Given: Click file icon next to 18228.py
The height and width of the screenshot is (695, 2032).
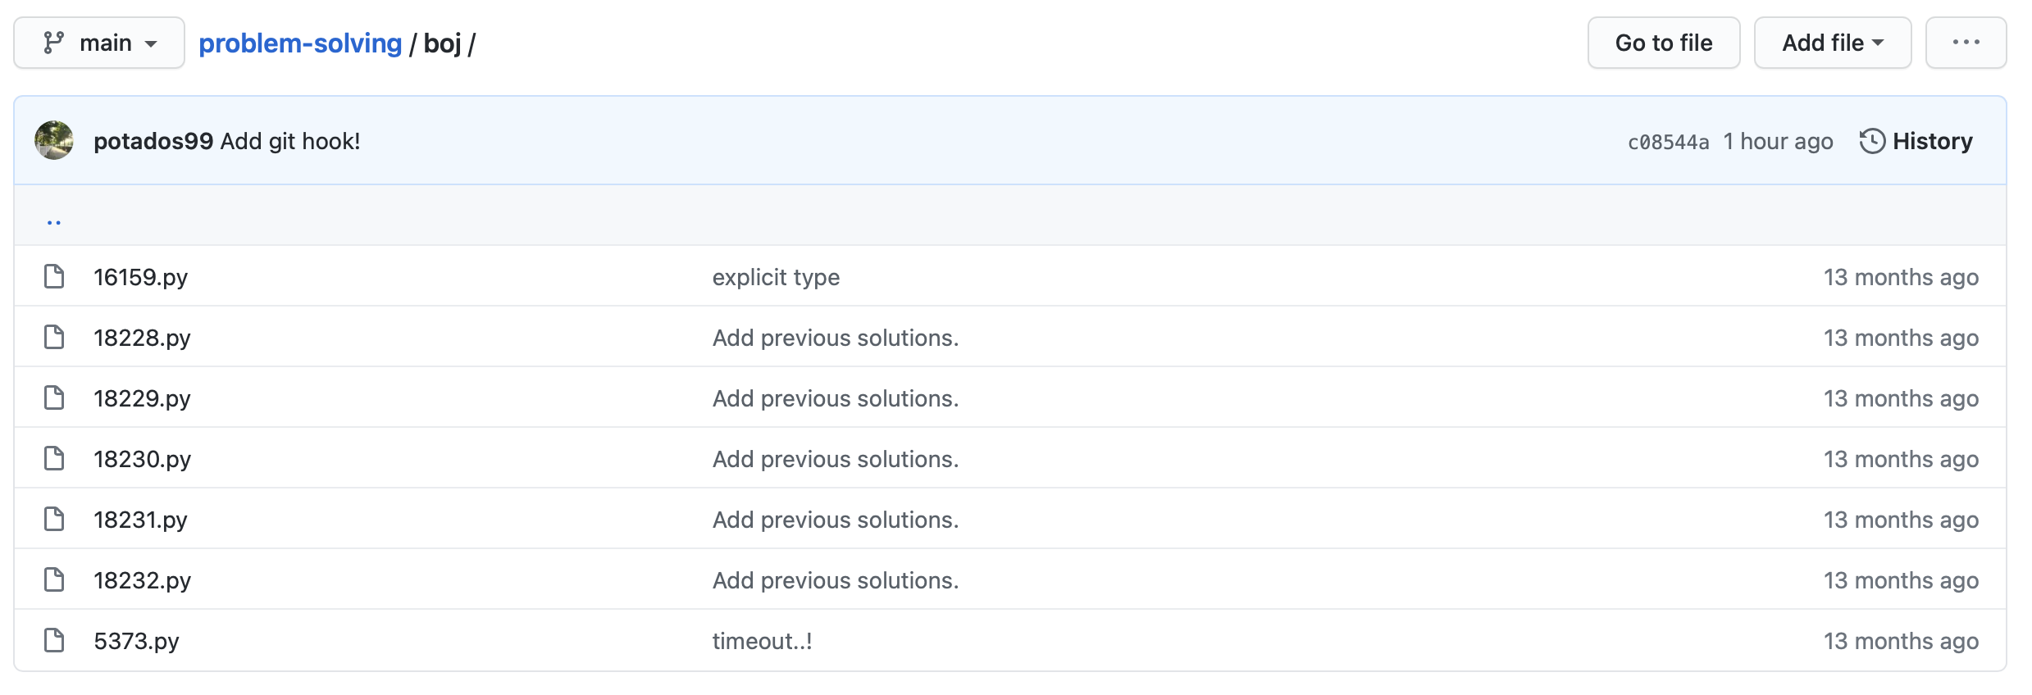Looking at the screenshot, I should pyautogui.click(x=54, y=338).
